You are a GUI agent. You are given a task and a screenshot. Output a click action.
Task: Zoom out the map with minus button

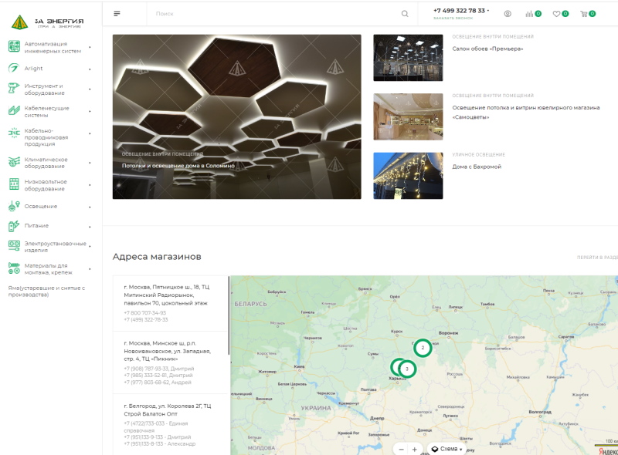(400, 449)
